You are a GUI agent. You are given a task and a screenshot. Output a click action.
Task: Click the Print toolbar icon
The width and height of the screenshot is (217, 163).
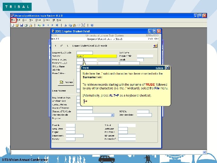[x=26, y=25]
